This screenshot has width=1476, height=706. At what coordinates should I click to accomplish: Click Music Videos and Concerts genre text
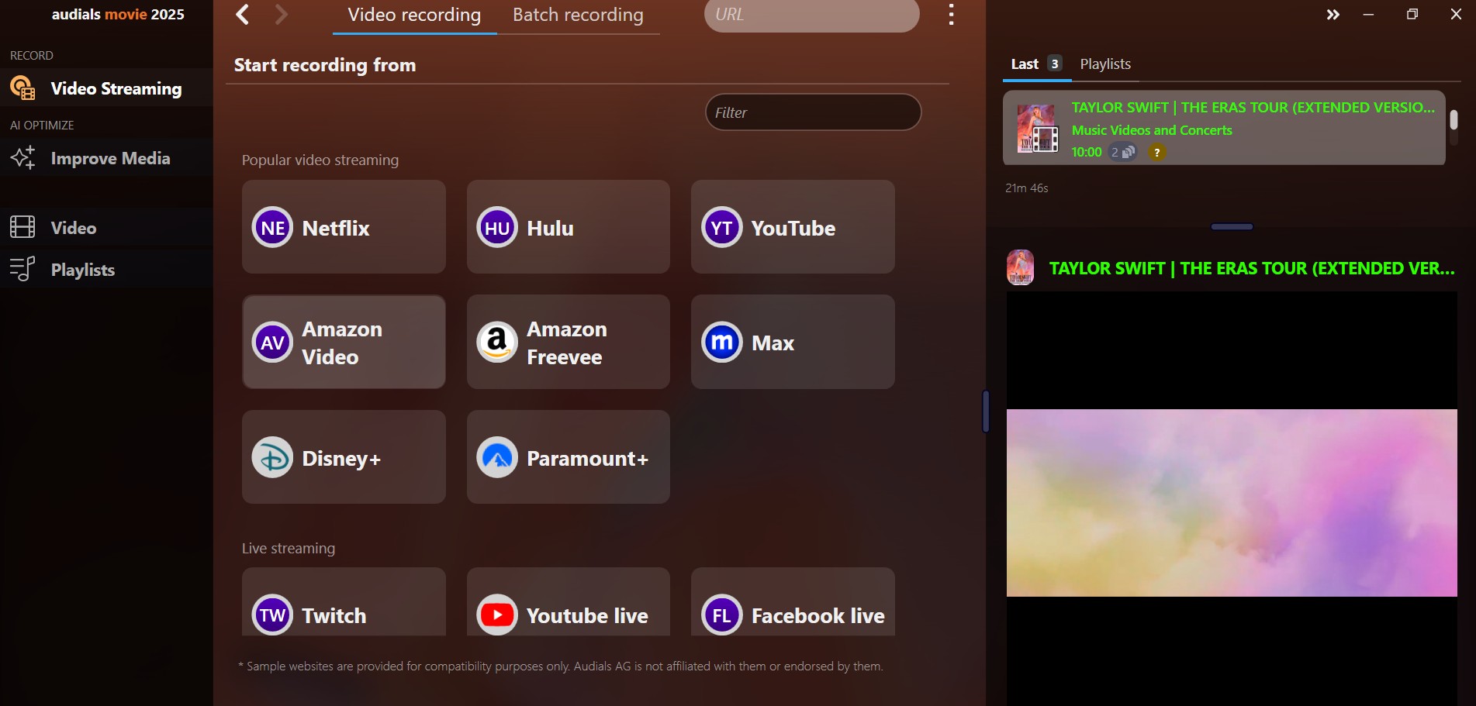pyautogui.click(x=1152, y=130)
